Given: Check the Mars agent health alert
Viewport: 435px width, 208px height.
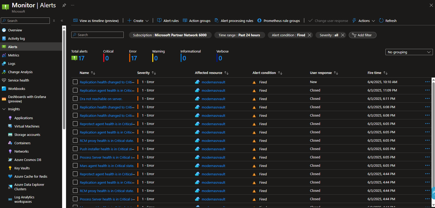Looking at the screenshot, I should [75, 165].
